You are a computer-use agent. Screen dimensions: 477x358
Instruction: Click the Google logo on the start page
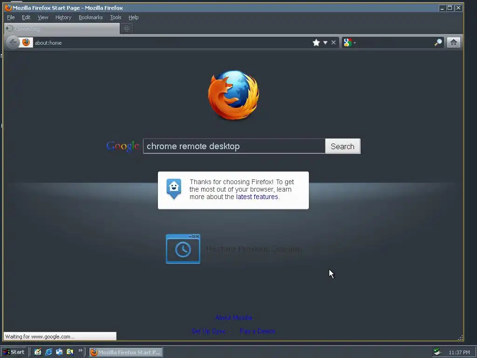tap(123, 146)
